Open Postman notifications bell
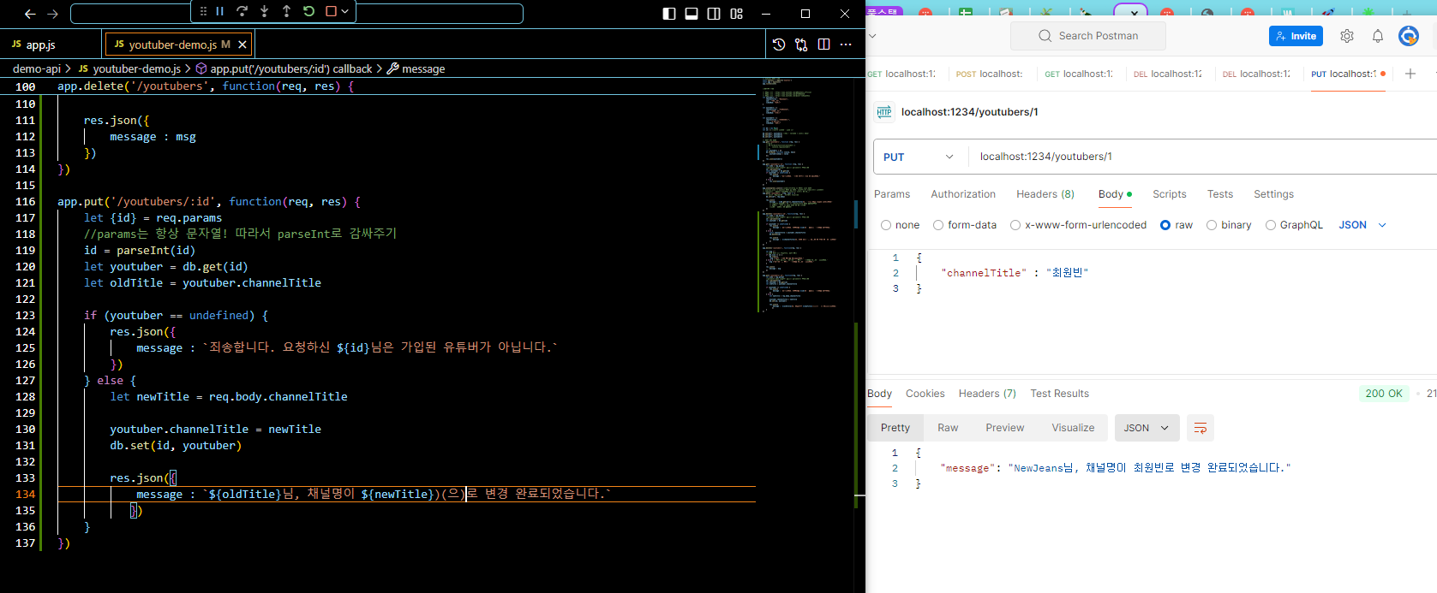This screenshot has height=593, width=1437. point(1378,36)
